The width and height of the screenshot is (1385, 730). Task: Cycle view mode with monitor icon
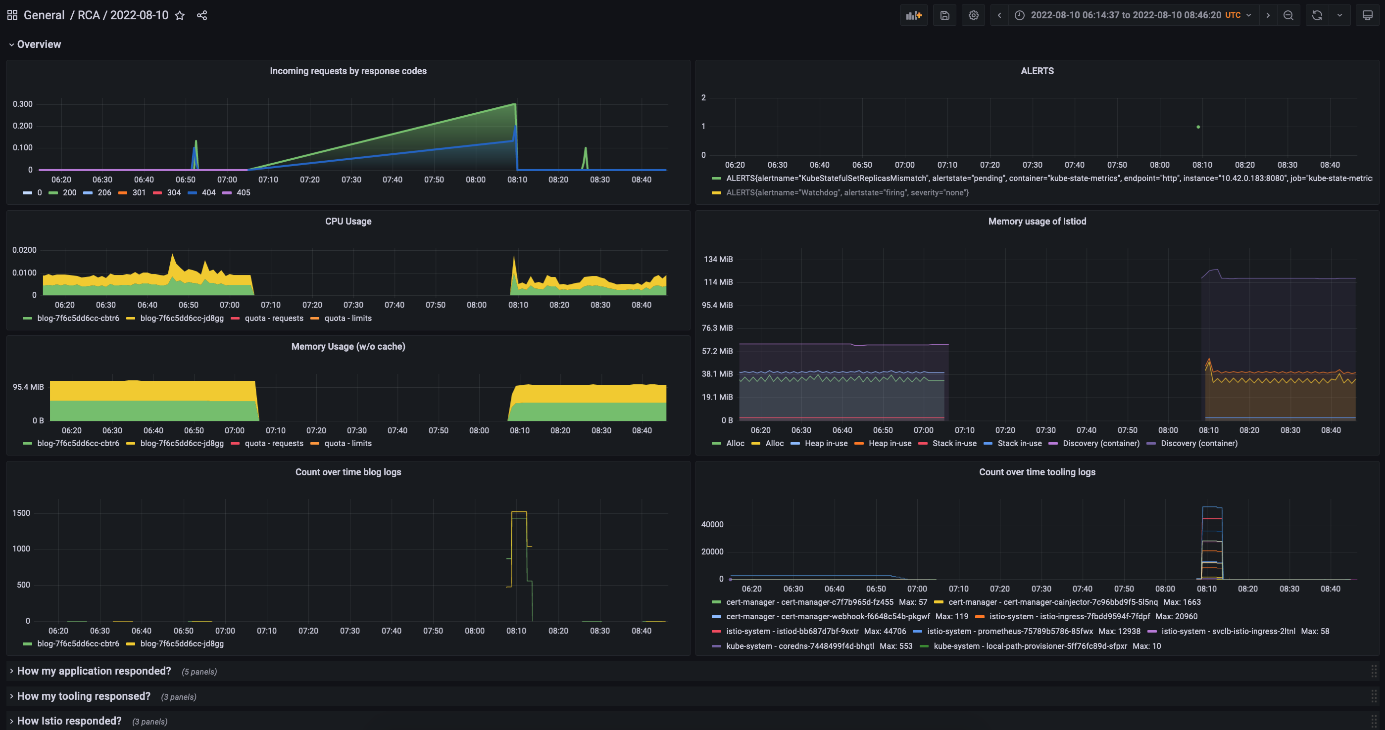coord(1367,15)
